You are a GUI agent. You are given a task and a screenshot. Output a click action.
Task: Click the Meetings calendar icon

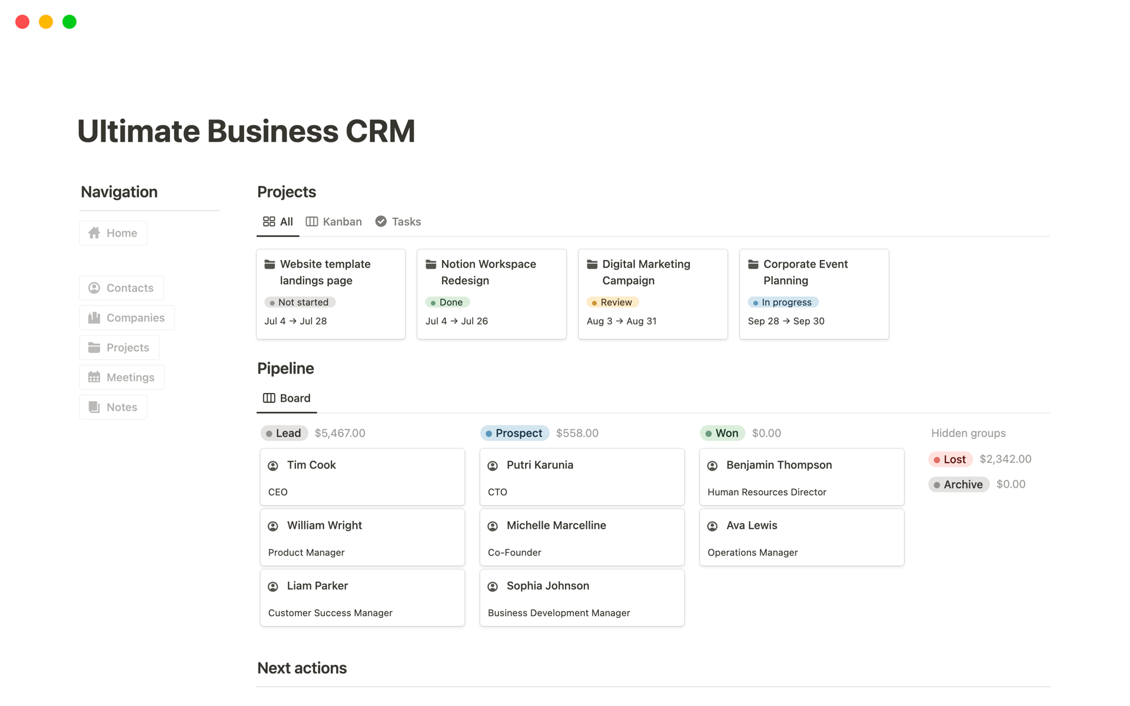coord(94,377)
